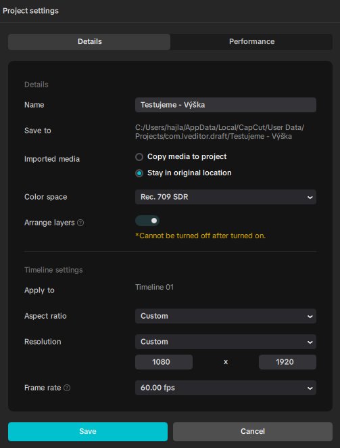The image size is (340, 448).
Task: Click the Project settings title
Action: [x=30, y=11]
